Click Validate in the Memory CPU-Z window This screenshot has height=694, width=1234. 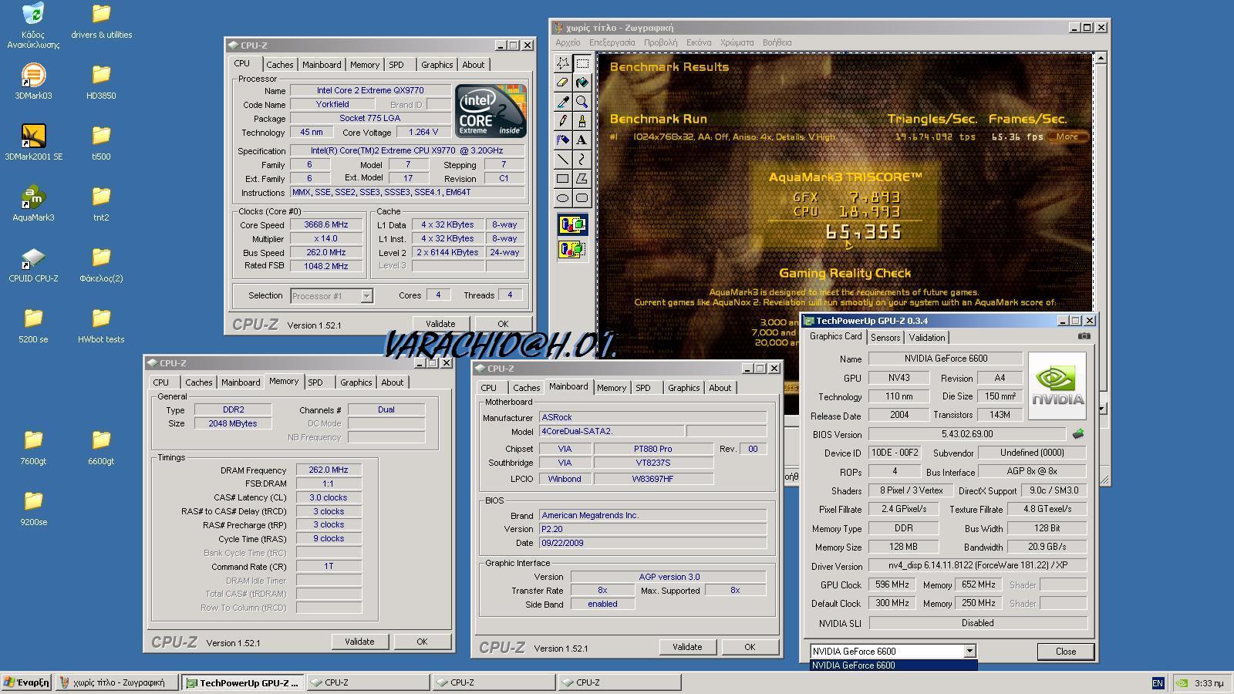pyautogui.click(x=359, y=642)
